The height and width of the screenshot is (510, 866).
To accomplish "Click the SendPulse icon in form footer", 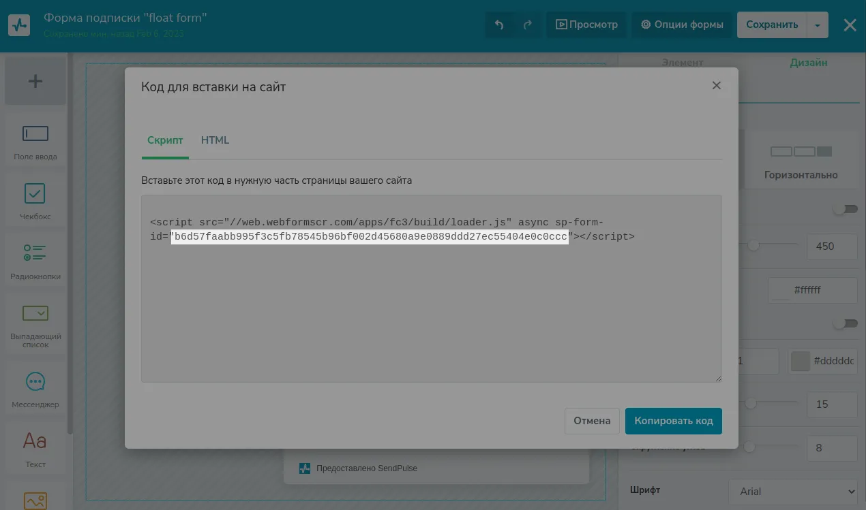I will [305, 468].
